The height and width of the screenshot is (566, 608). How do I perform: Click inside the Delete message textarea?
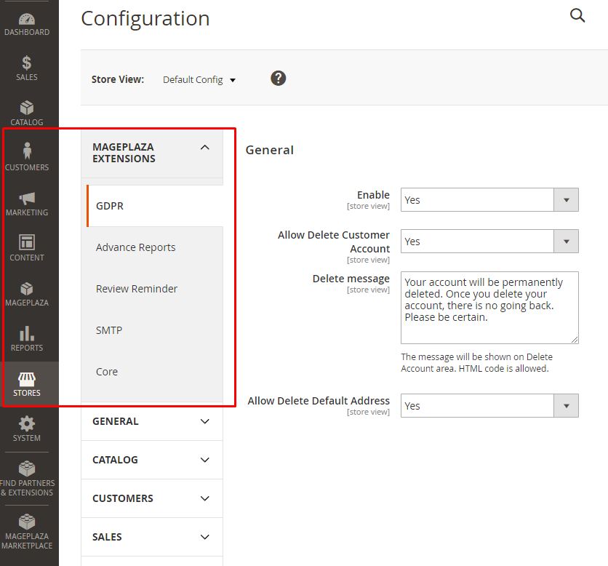[x=489, y=307]
